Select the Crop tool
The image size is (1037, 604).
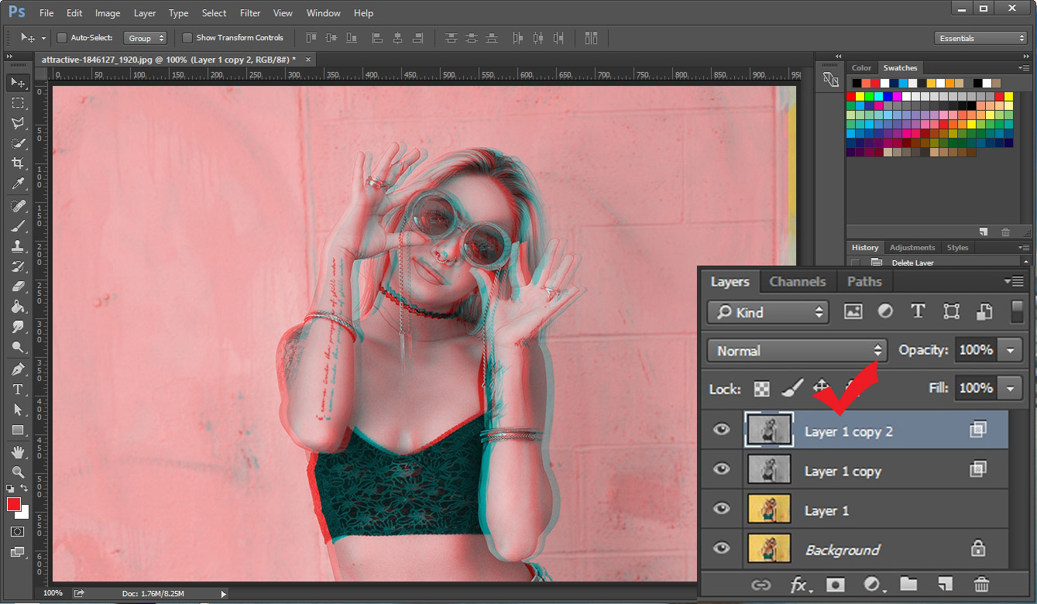point(18,163)
